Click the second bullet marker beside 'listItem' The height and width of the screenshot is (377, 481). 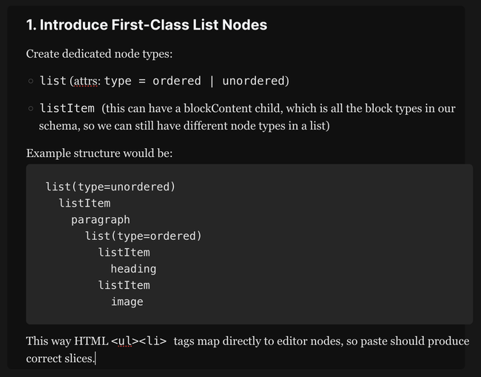pyautogui.click(x=30, y=109)
